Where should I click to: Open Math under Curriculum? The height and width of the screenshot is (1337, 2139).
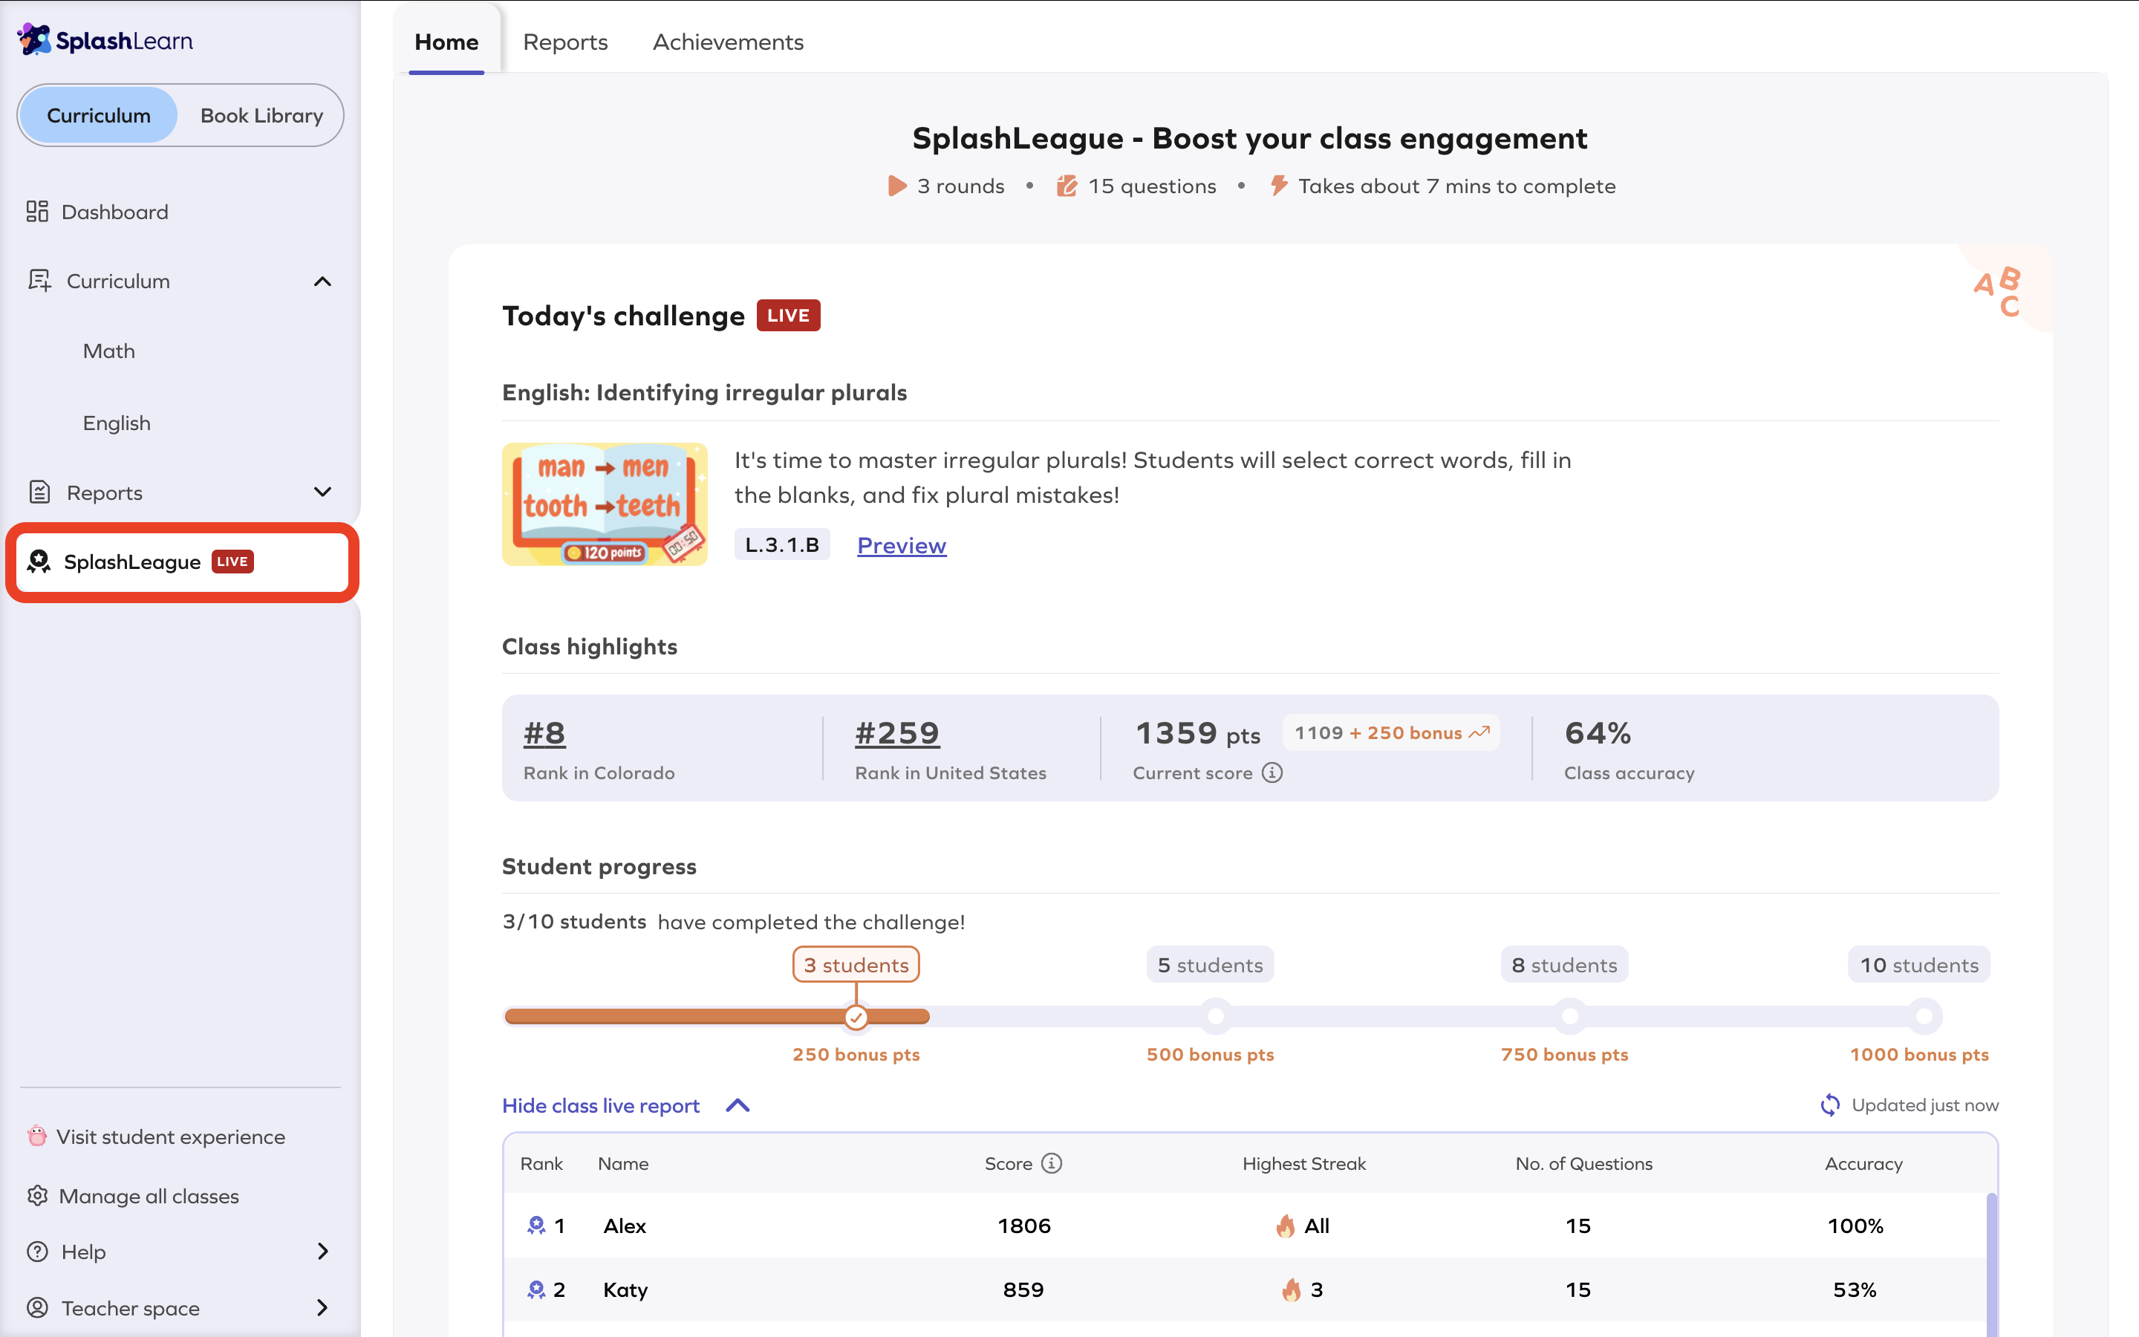click(x=108, y=351)
